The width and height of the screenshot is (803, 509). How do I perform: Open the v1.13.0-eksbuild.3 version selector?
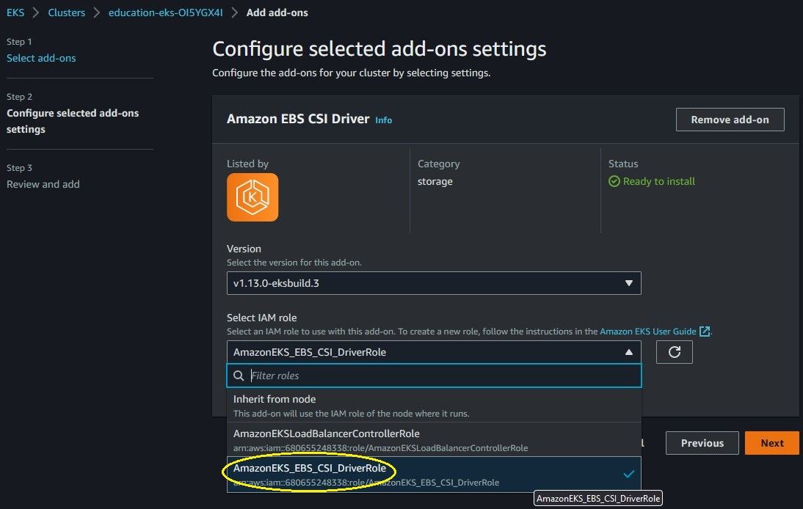[434, 283]
